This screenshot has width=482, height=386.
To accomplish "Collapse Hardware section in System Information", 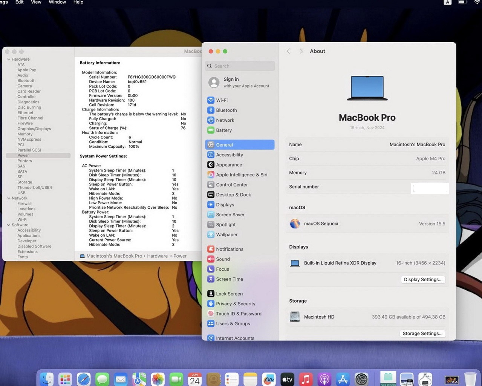I will (x=9, y=60).
